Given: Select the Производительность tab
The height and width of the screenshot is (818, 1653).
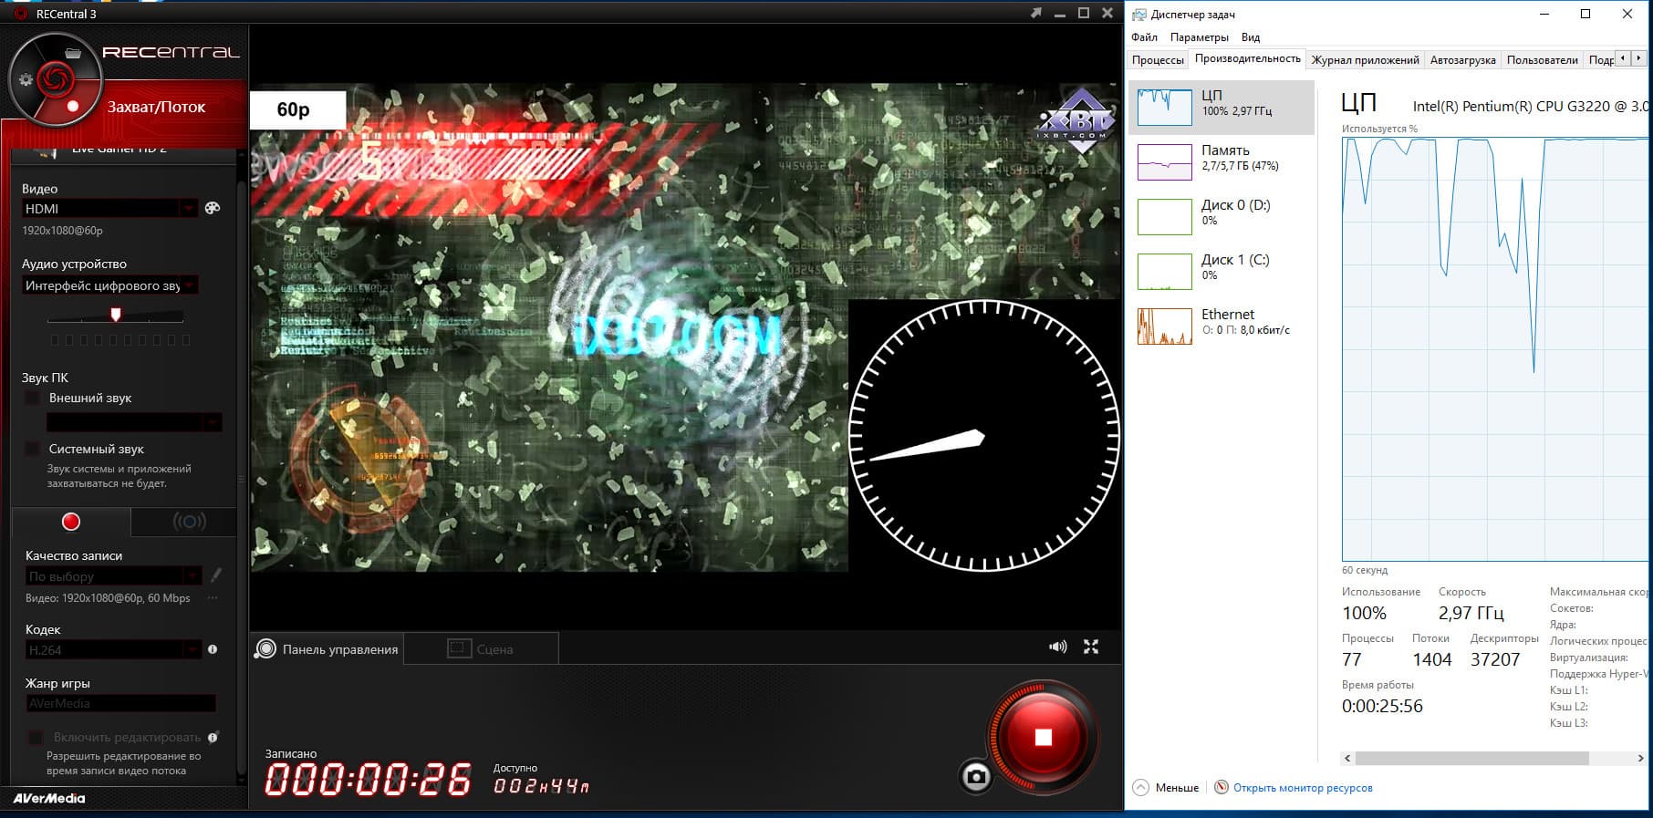Looking at the screenshot, I should (x=1247, y=58).
